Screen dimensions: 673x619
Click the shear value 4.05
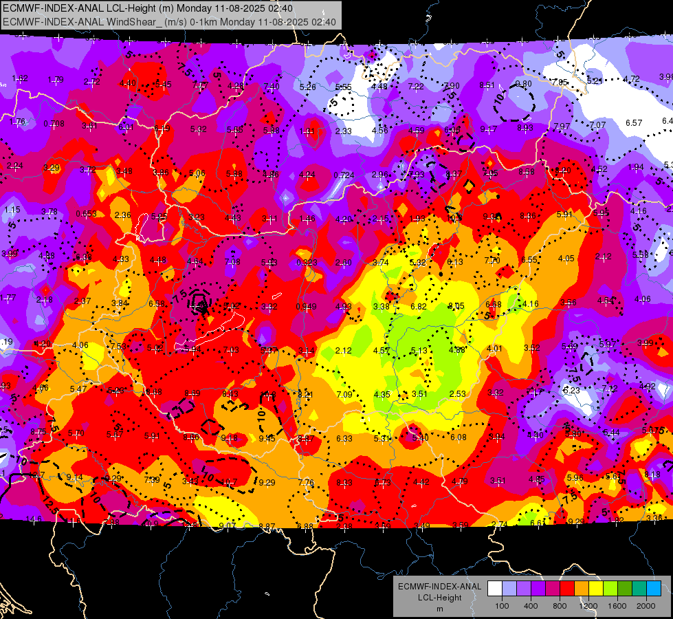pyautogui.click(x=566, y=258)
